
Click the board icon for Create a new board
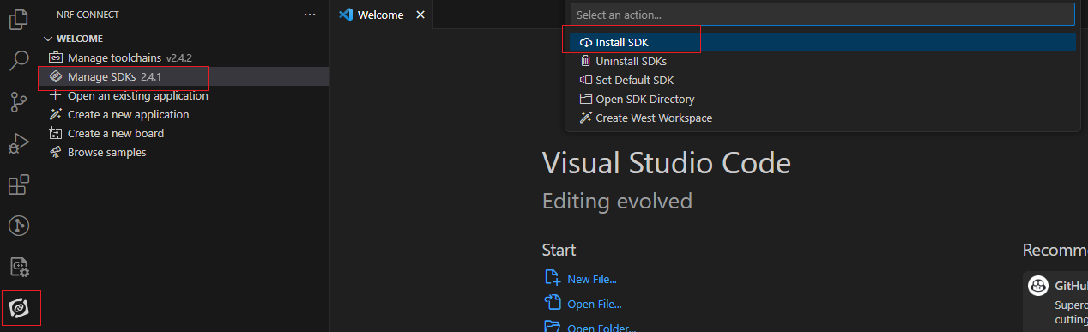pos(56,133)
